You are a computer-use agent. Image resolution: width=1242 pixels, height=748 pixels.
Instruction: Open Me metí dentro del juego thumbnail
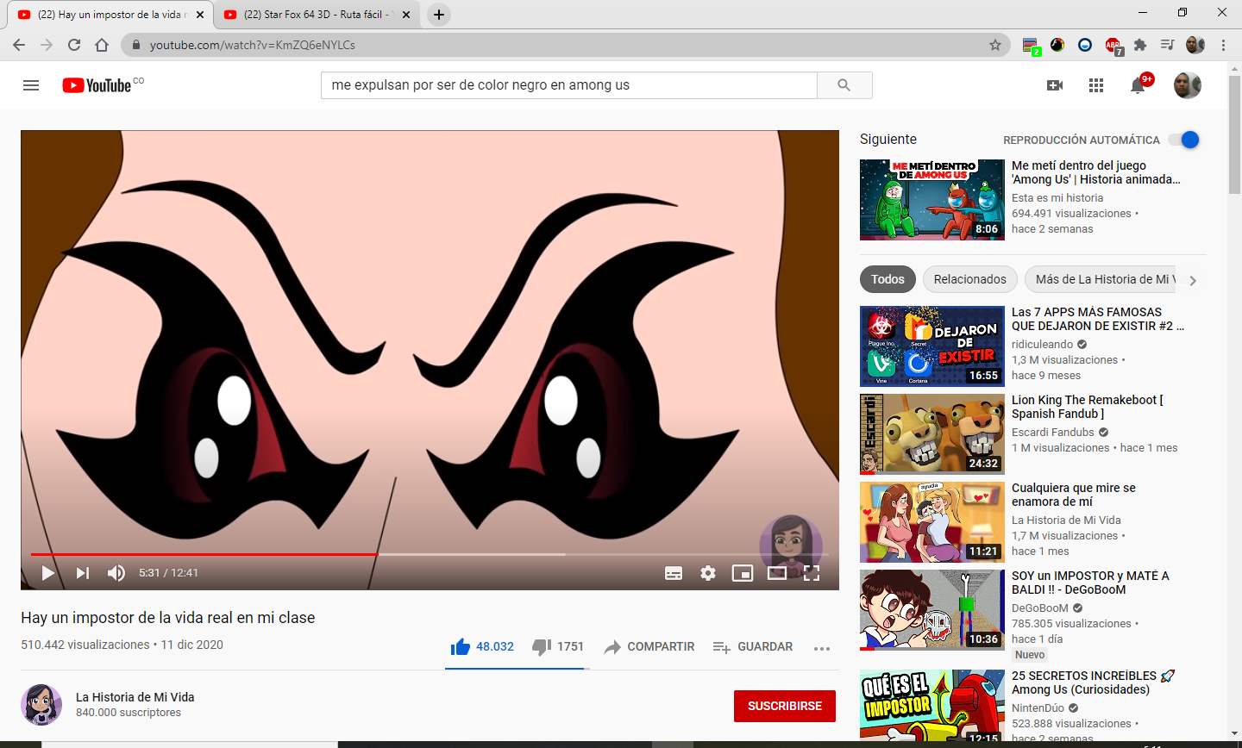pos(932,200)
